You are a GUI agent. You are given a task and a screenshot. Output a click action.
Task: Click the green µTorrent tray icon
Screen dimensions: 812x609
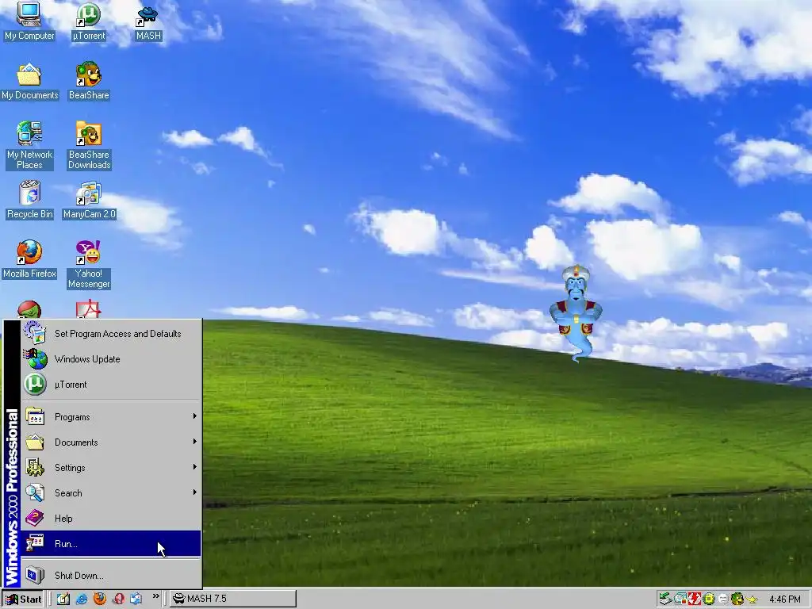[x=709, y=599]
